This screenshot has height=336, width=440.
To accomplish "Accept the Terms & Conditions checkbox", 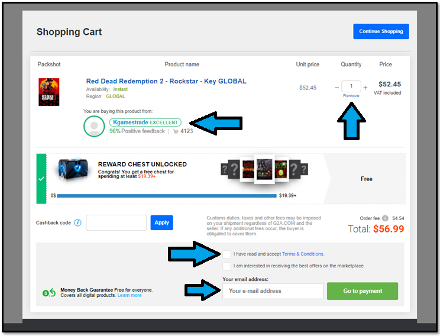I will pos(227,254).
